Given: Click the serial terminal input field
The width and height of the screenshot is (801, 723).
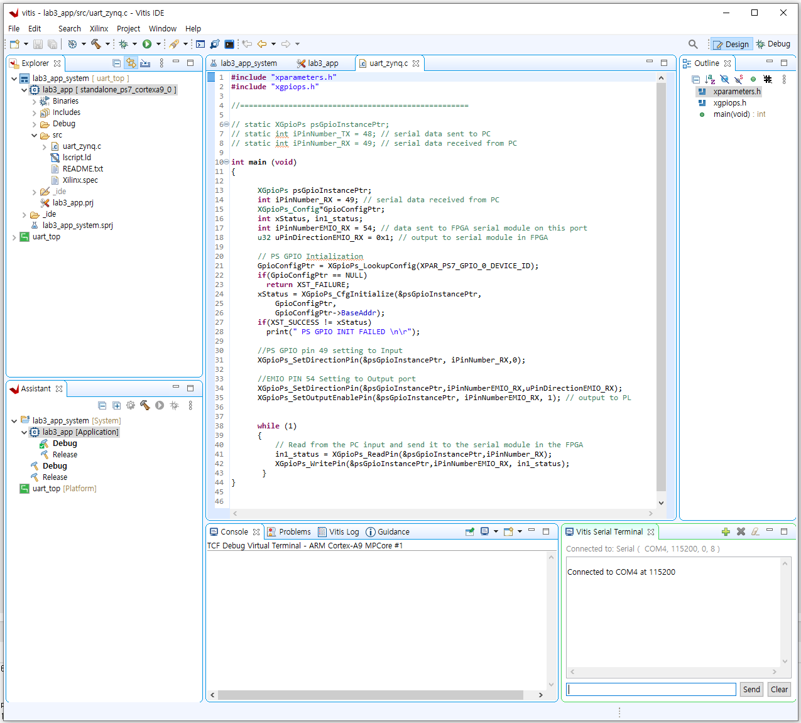Looking at the screenshot, I should [651, 689].
